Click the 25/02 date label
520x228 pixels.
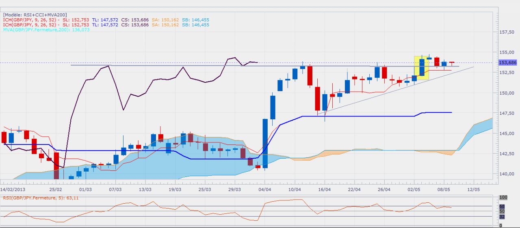(x=56, y=189)
